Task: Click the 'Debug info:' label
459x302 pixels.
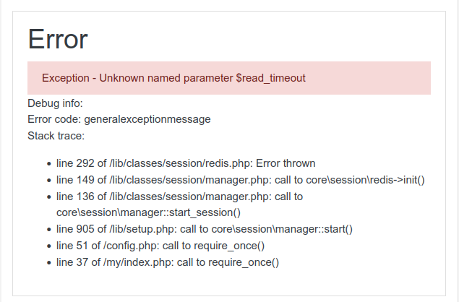Action: [55, 103]
